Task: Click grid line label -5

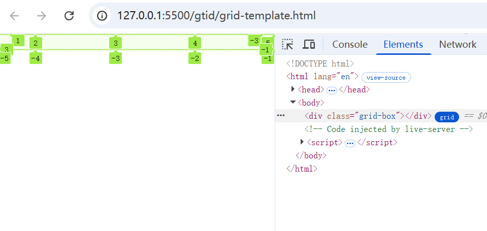Action: point(5,58)
